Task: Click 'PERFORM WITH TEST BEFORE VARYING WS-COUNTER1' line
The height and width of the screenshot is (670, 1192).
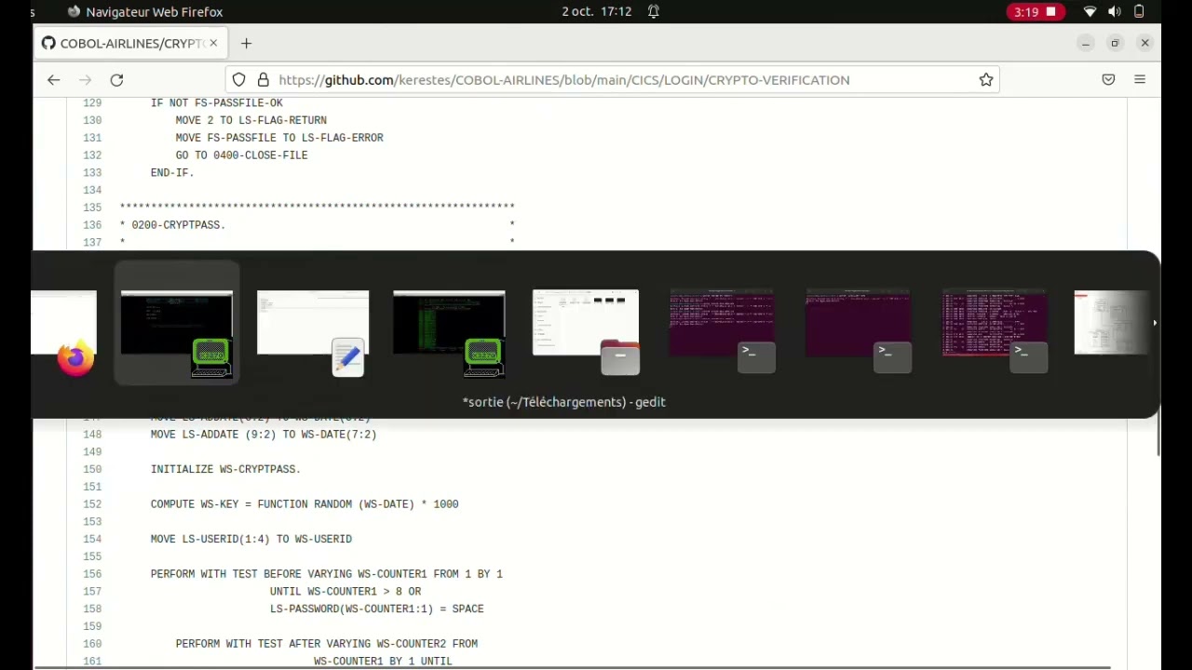Action: [x=327, y=574]
